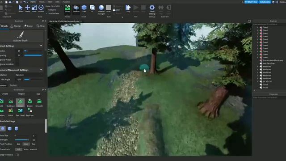286x161 pixels.
Task: Open the Lock dropdown arrow
Action: tap(121, 10)
